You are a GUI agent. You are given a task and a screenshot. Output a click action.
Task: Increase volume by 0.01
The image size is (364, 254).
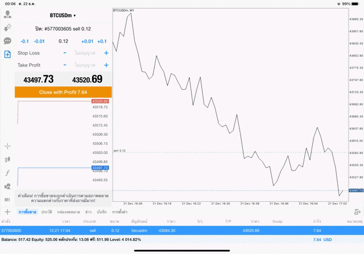[x=87, y=41]
